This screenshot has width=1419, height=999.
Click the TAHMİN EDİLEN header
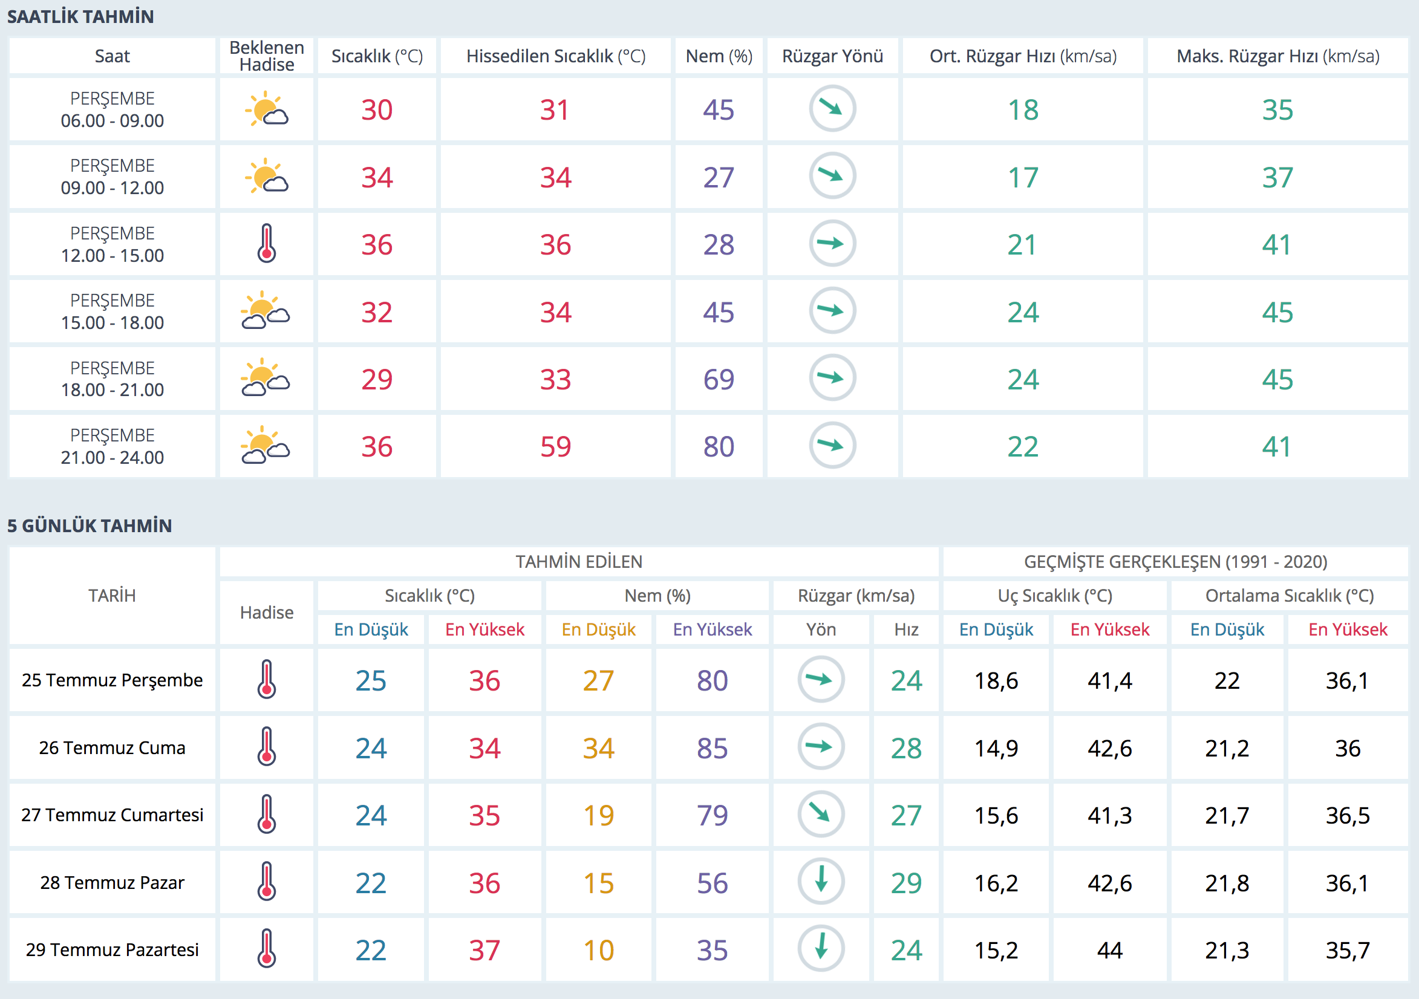579,562
